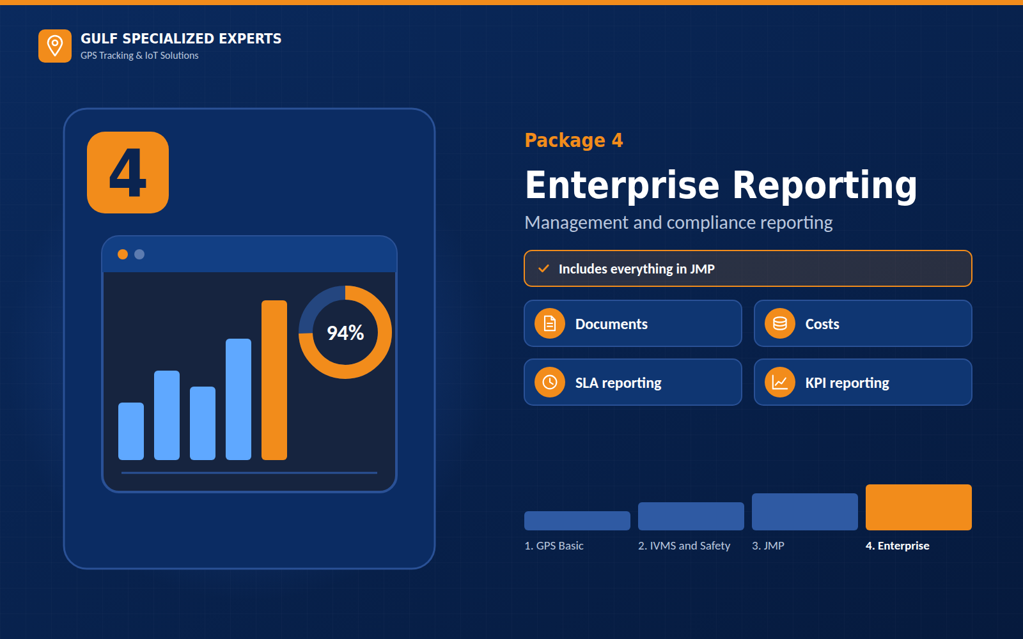Open the SLA reporting card

pos(633,382)
